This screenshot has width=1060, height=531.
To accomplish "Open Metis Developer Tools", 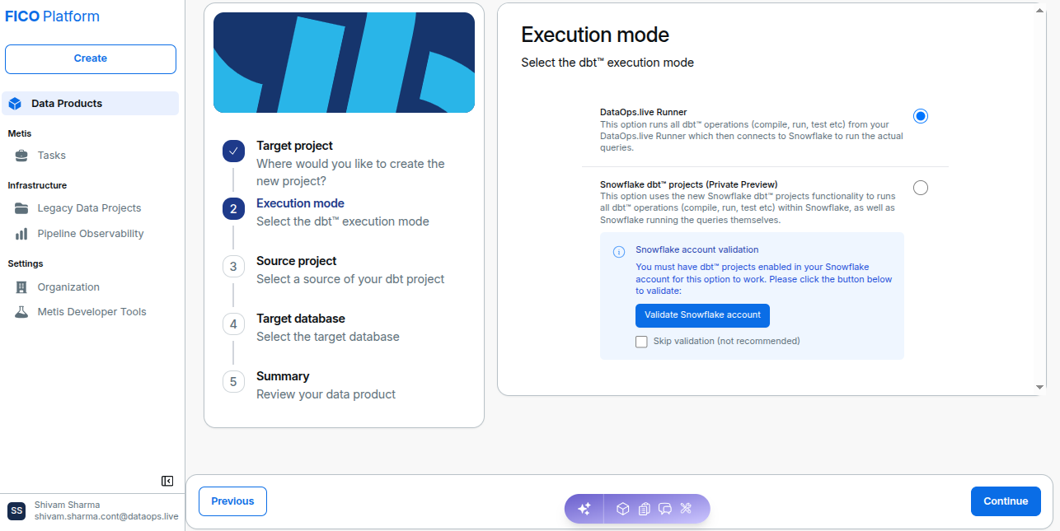I will click(x=91, y=312).
